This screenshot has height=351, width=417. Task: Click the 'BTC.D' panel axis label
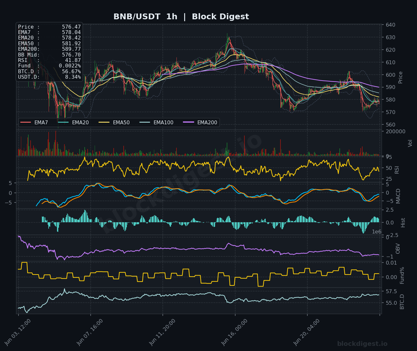pos(402,302)
